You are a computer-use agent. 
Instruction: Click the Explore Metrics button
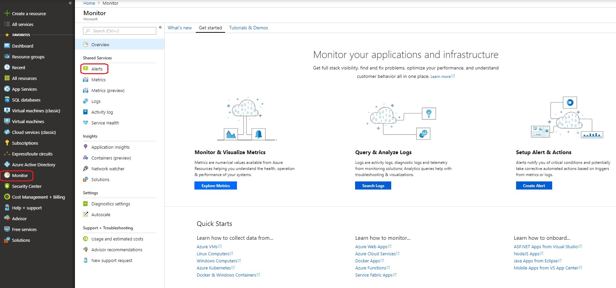(216, 185)
